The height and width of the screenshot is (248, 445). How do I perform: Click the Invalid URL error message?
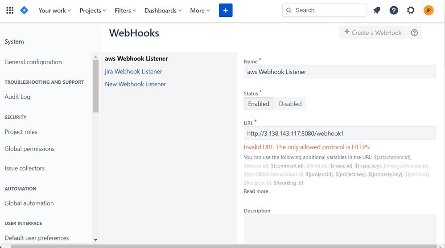(x=307, y=147)
